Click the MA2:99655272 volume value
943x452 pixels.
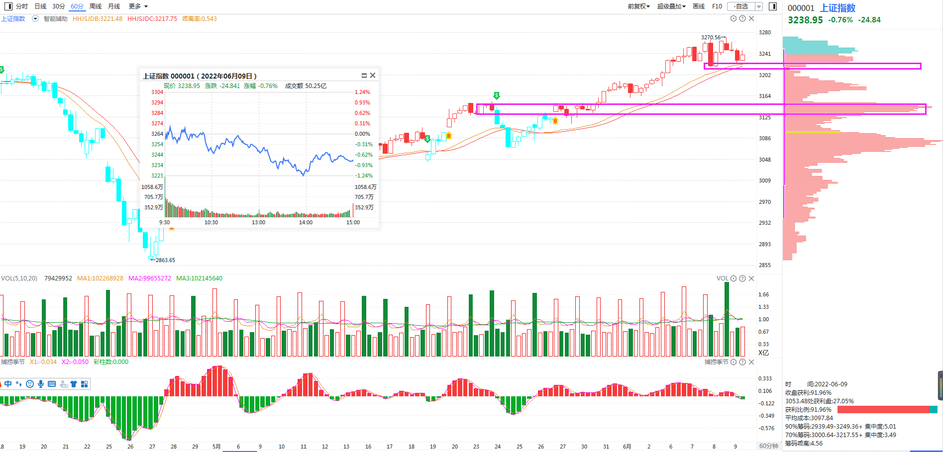(x=150, y=278)
